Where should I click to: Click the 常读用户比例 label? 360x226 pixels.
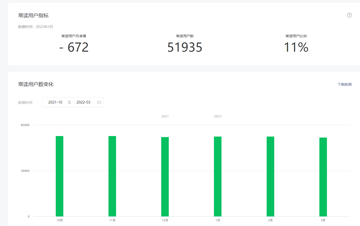click(x=296, y=36)
